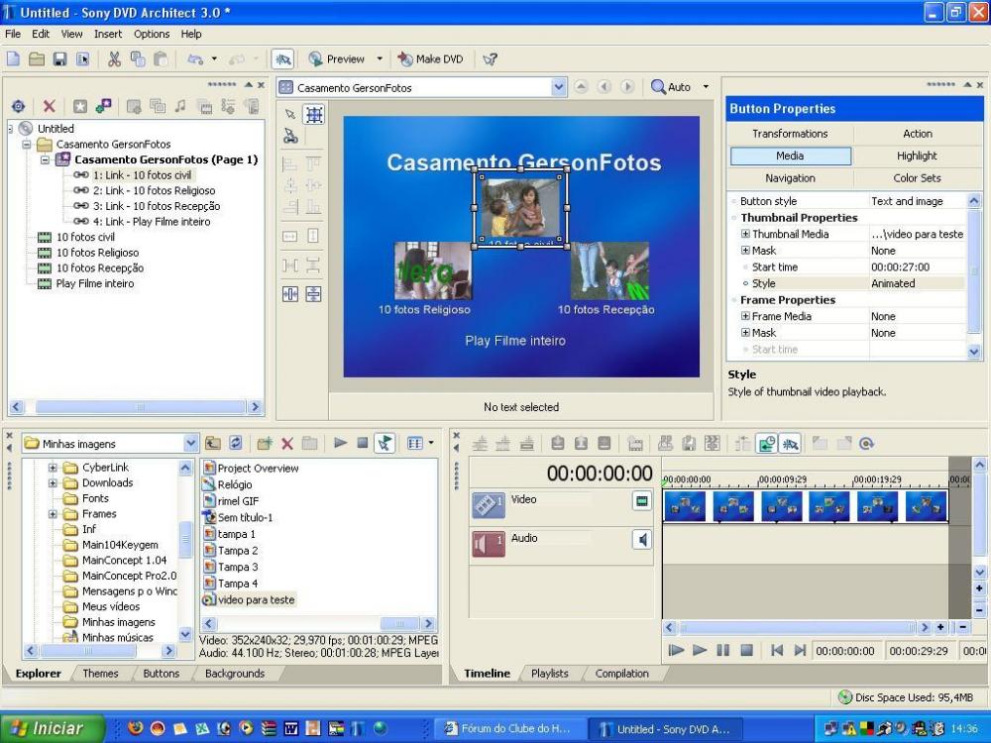Click the red delete X in the project panel
Image resolution: width=991 pixels, height=743 pixels.
click(x=49, y=106)
